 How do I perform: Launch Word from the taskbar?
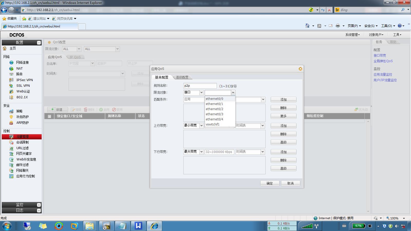[138, 226]
